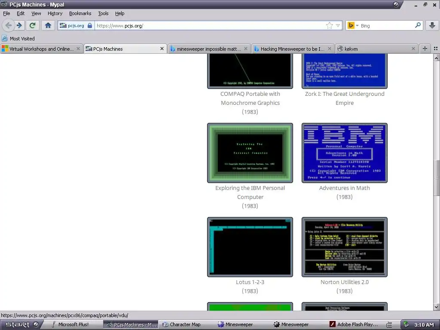Open the Tools menu

pos(103,13)
